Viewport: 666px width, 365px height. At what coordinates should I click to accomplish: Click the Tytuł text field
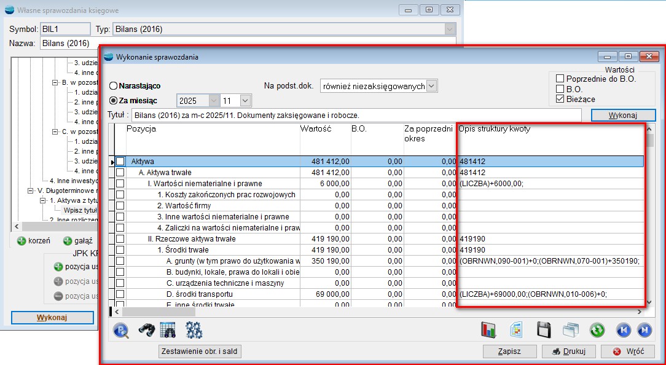[x=356, y=115]
